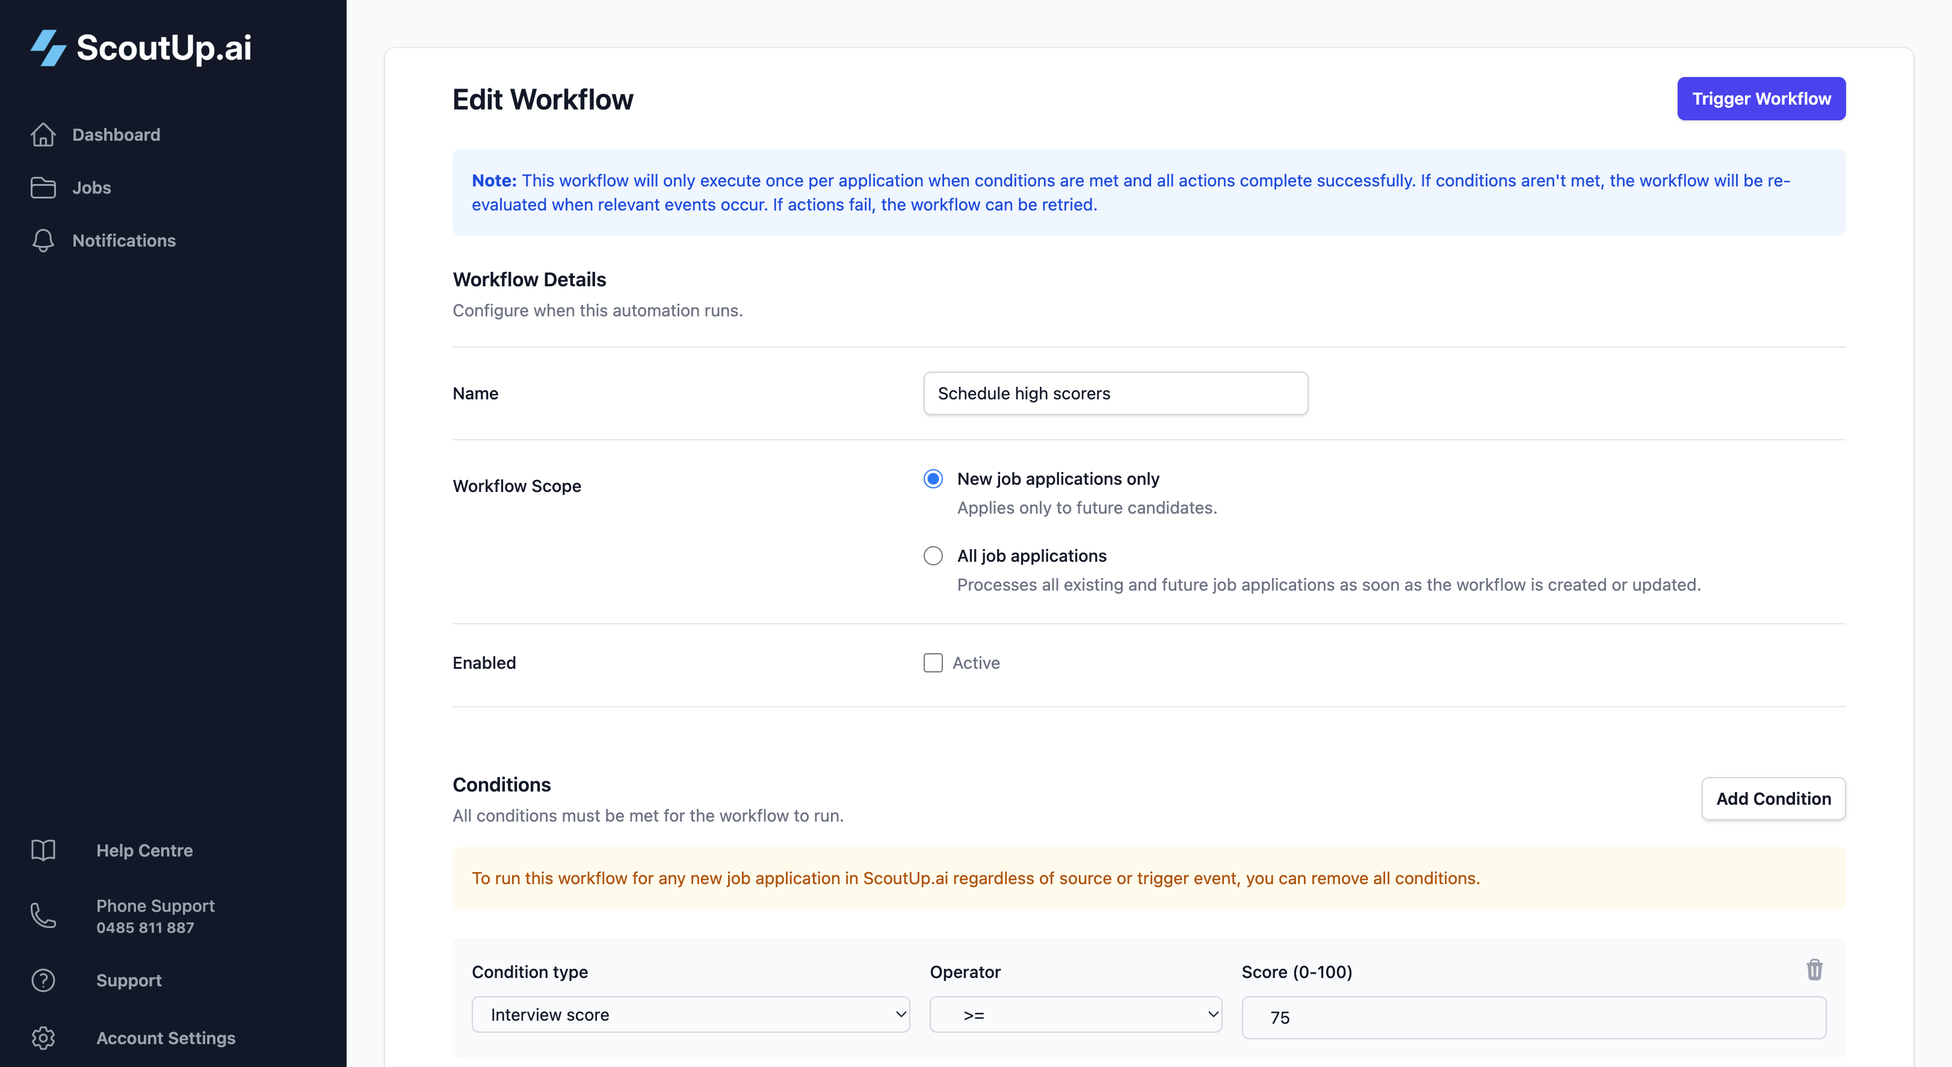Open the Jobs section
Screen dimensions: 1952x1067
click(91, 187)
